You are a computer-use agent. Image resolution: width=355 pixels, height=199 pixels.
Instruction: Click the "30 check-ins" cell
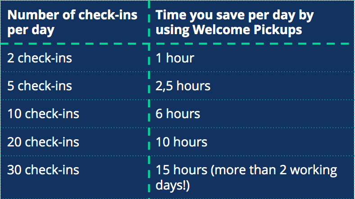[x=43, y=170]
